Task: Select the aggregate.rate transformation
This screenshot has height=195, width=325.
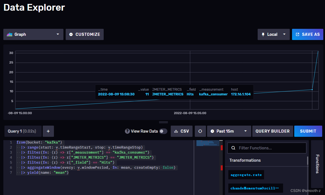Action: click(246, 175)
